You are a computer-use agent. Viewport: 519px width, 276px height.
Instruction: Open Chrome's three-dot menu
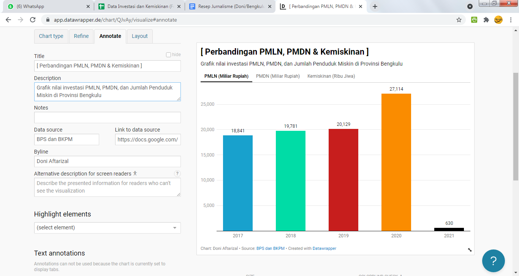(511, 20)
